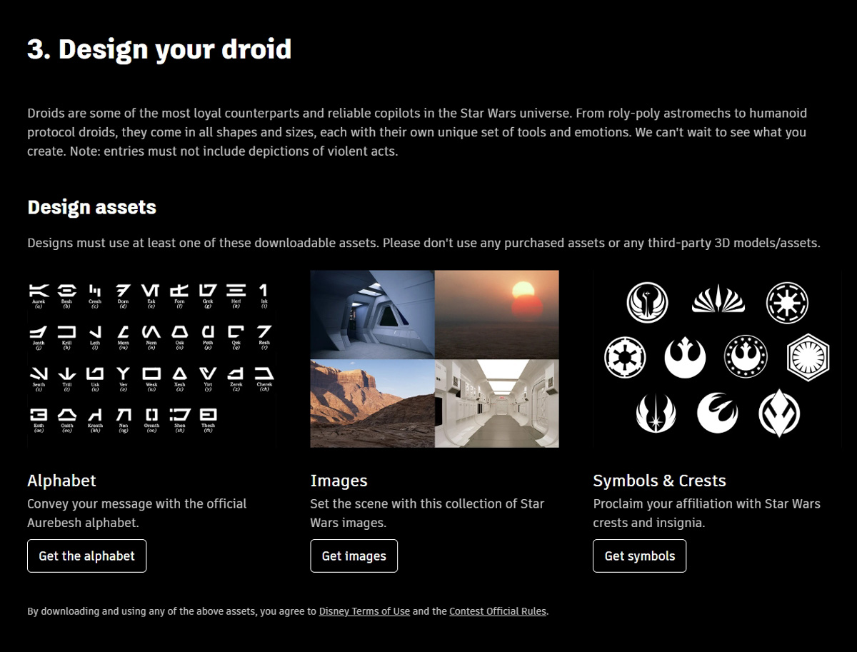Screen dimensions: 857x652
Task: Select the Besh letter glyph
Action: [x=66, y=291]
